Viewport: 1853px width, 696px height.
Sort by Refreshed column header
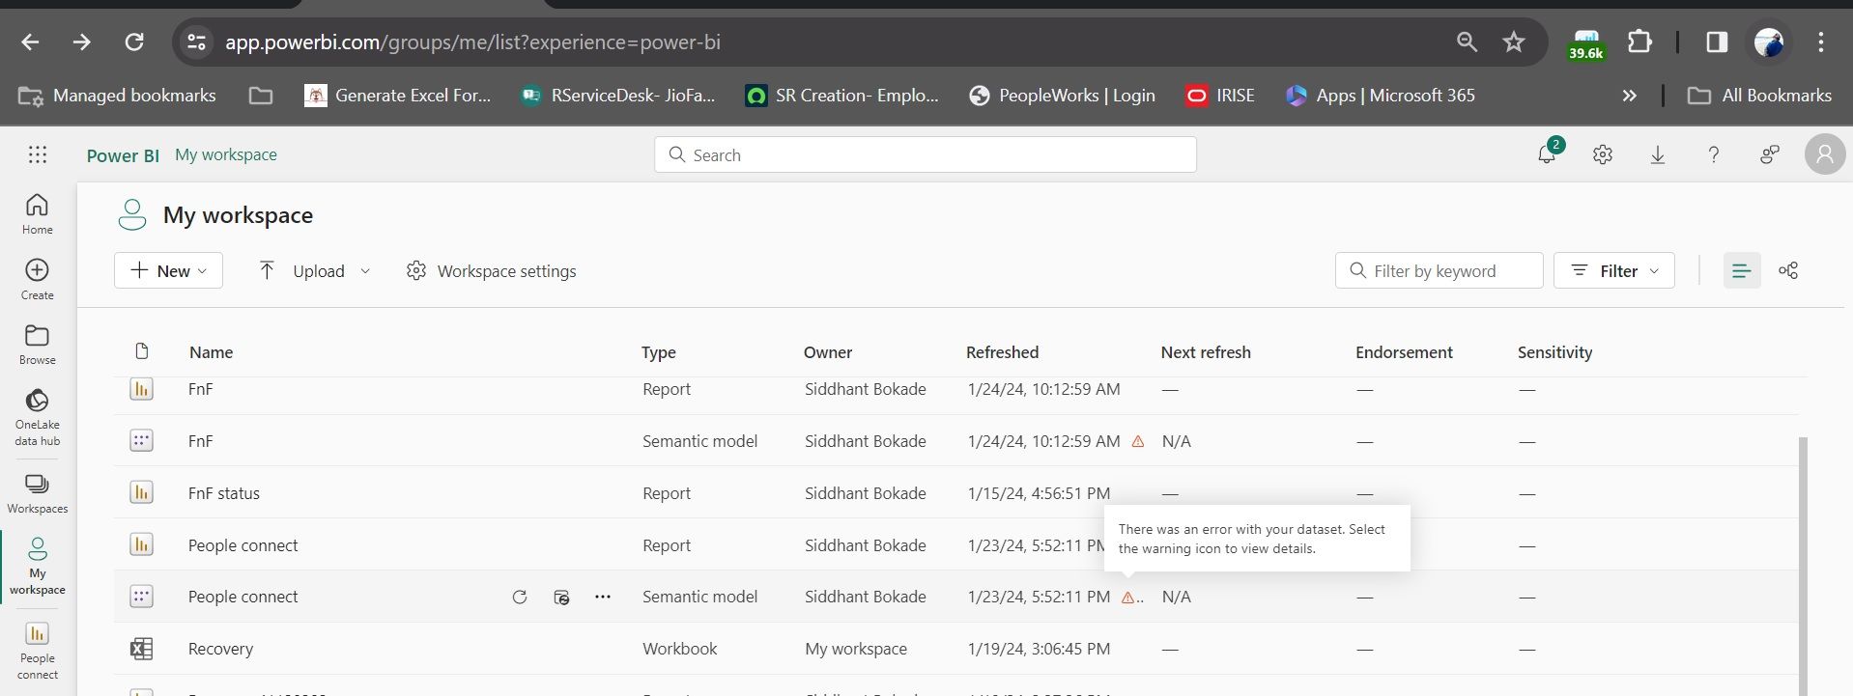click(1002, 352)
